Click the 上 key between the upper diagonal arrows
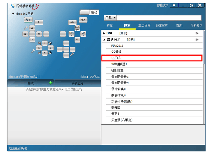Image resolution: width=211 pixels, height=155 pixels. (x=45, y=43)
